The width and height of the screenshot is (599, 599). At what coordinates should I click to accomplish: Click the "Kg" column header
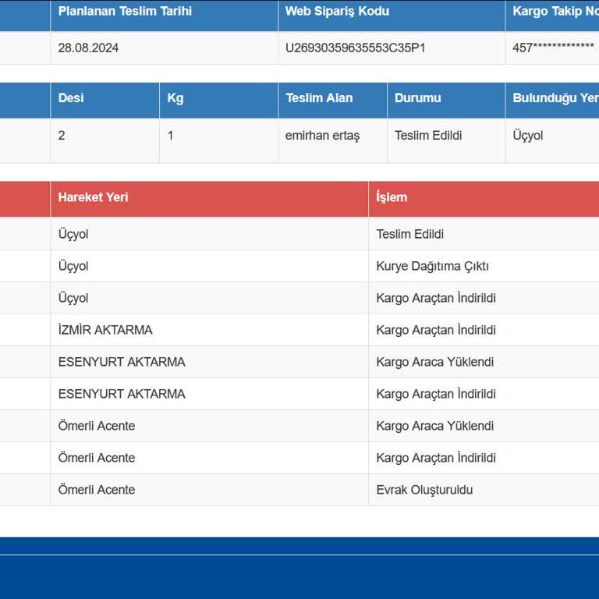175,98
